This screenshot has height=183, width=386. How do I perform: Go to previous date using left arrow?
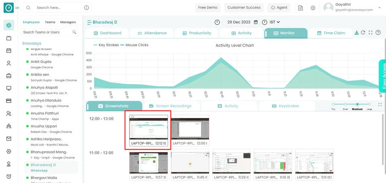217,22
